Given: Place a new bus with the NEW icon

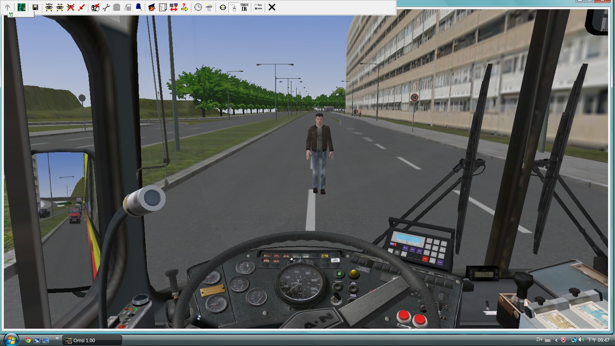Looking at the screenshot, I should point(49,7).
